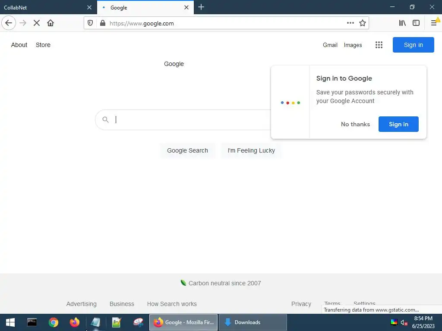
Task: Open the Store link
Action: 43,45
